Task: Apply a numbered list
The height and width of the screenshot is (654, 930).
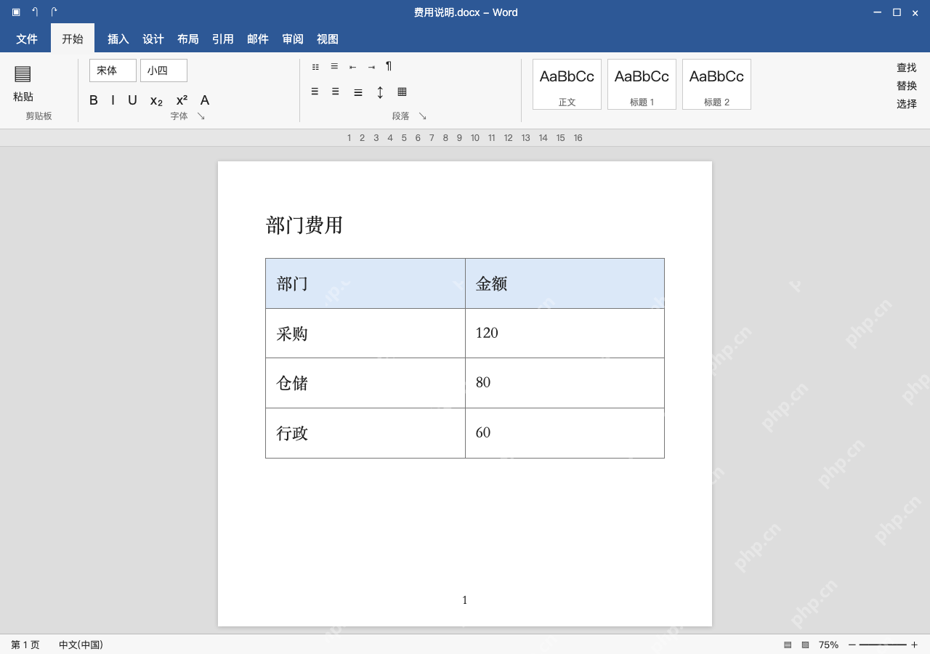Action: (334, 67)
